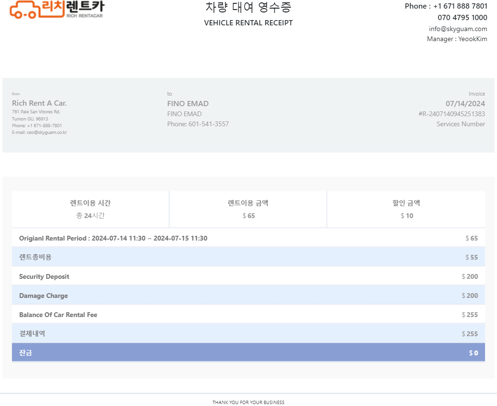Click the bold recipient name 'FINO EMAD'
This screenshot has width=497, height=406.
(188, 104)
